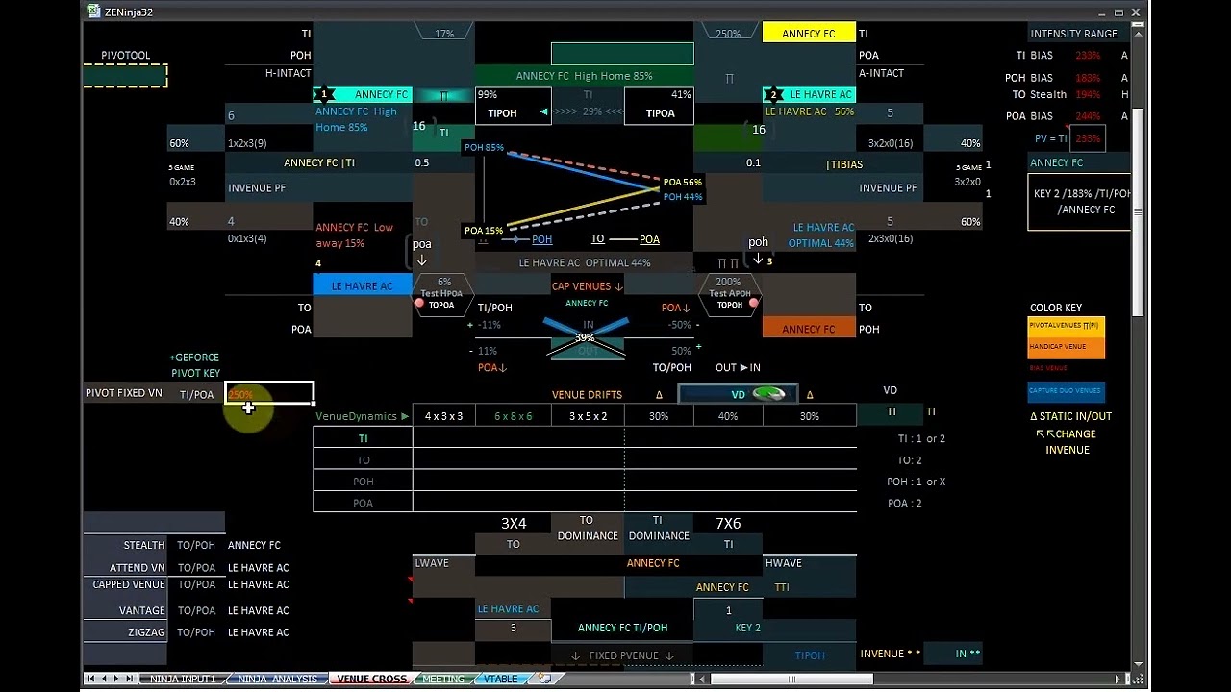Click the red dot on Test HPOA hexagon
Screen dimensions: 1231x692
tap(419, 304)
